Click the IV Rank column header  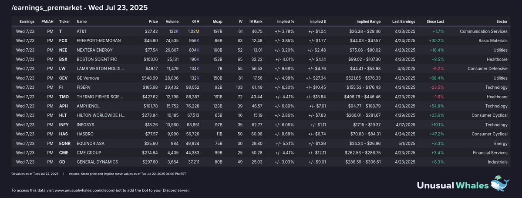(256, 22)
